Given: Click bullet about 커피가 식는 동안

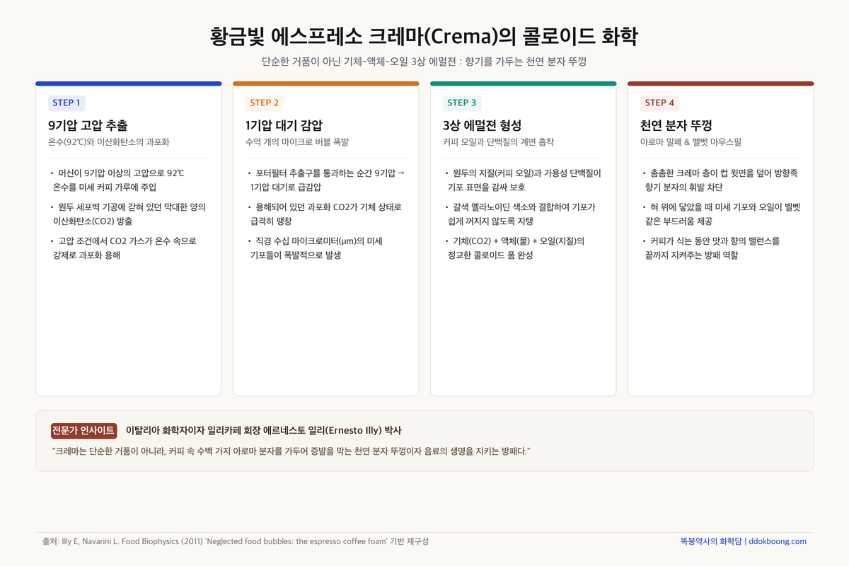Looking at the screenshot, I should (x=710, y=248).
